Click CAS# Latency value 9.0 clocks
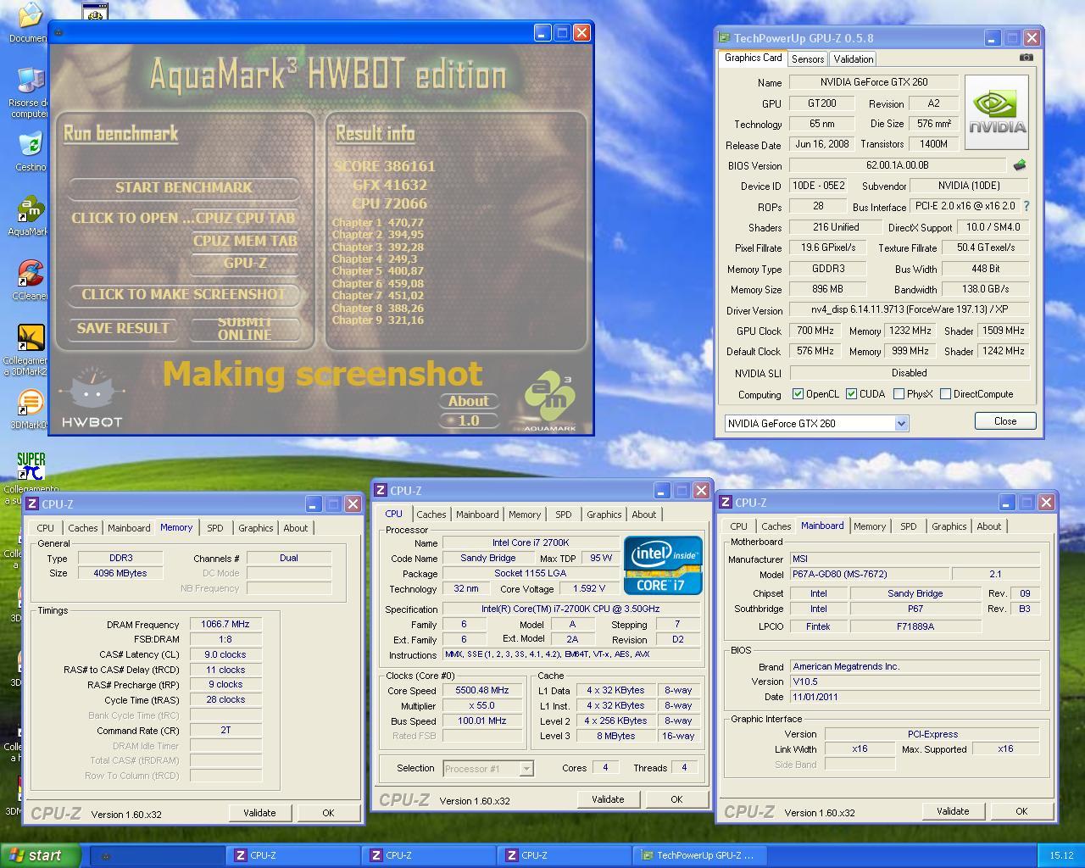 [225, 654]
